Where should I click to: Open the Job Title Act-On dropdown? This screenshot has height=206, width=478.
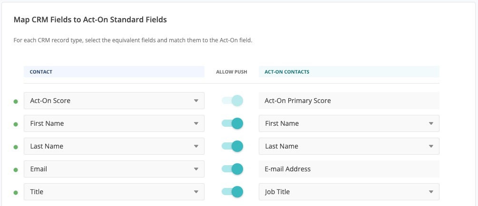click(349, 192)
